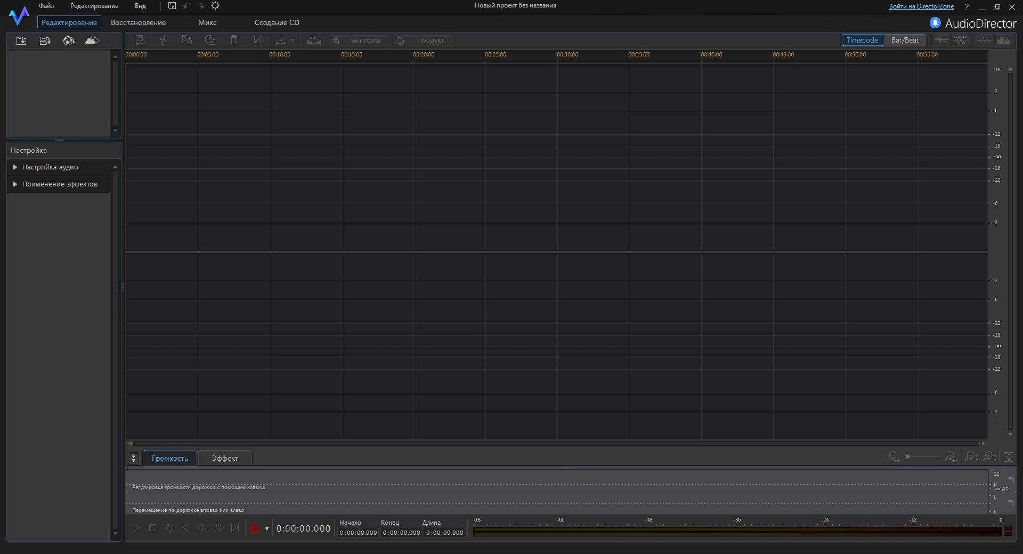
Task: Adjust the horizontal zoom slider
Action: (922, 457)
